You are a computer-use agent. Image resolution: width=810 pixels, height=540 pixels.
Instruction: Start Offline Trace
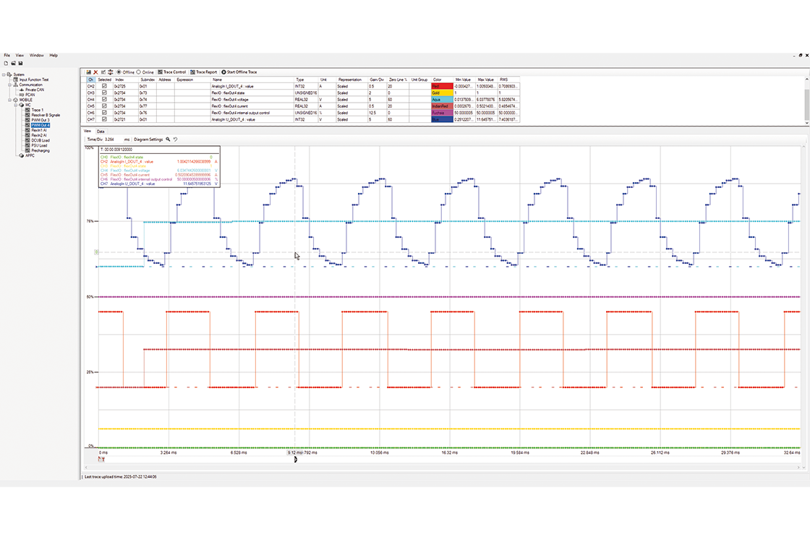click(239, 72)
